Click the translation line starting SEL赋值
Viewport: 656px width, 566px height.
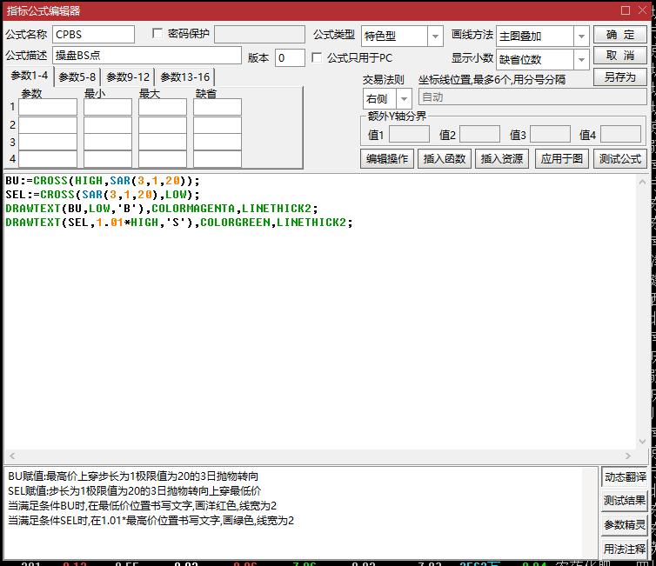134,490
